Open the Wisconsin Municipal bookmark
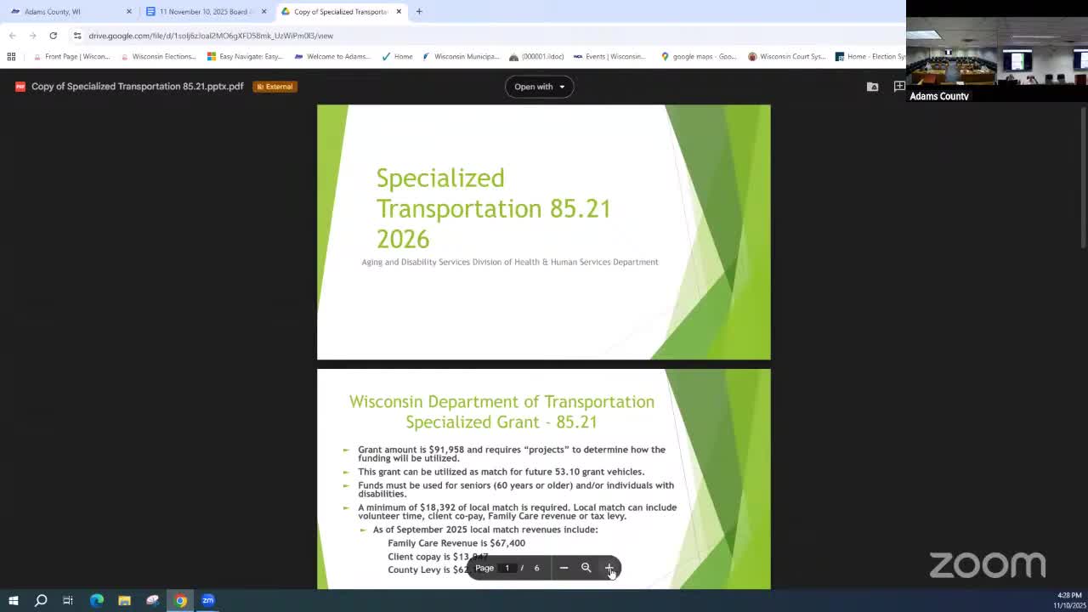Viewport: 1088px width, 612px height. 460,57
